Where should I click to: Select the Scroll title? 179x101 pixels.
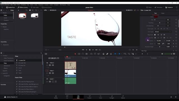20,68
